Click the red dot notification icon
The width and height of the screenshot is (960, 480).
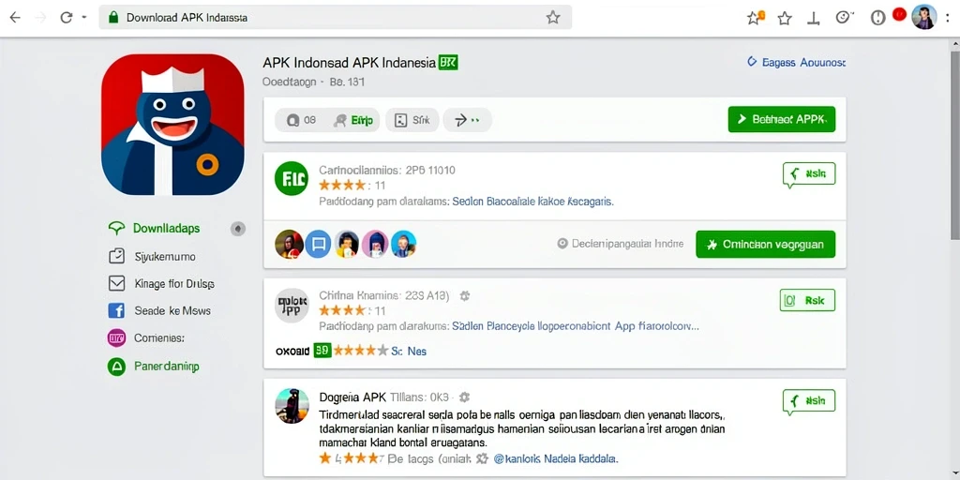click(899, 15)
